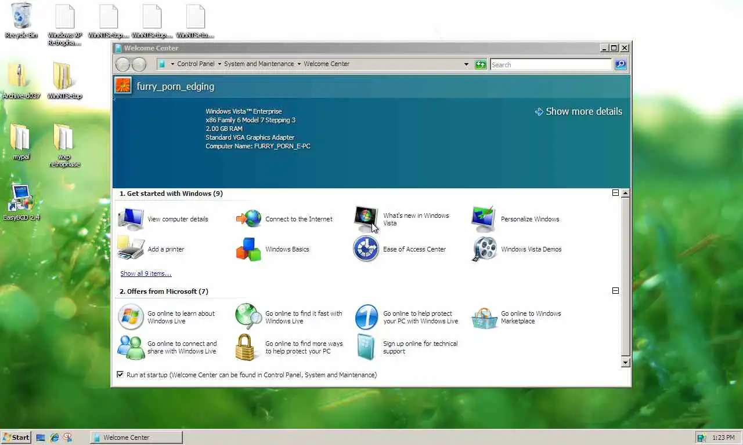Viewport: 743px width, 445px height.
Task: Click the Back navigation button
Action: 122,64
